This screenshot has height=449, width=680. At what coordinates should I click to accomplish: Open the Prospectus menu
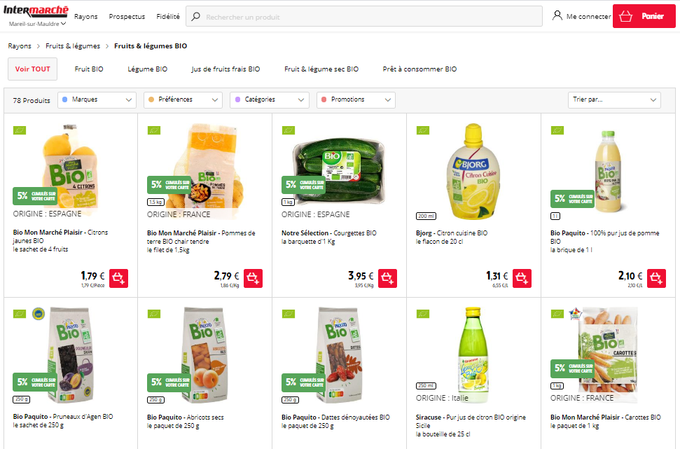(127, 17)
